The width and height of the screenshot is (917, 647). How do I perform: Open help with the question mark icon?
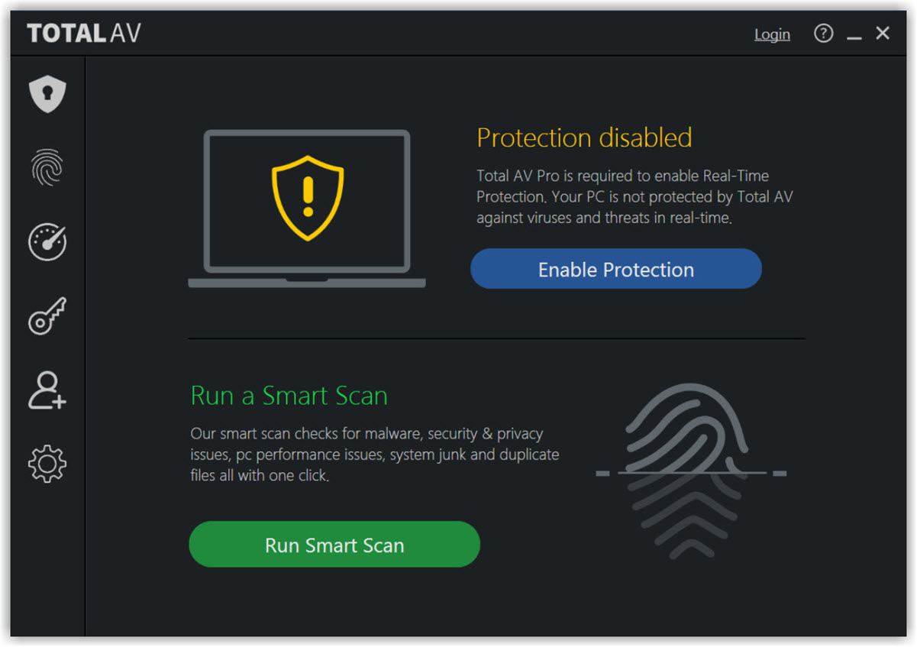823,34
